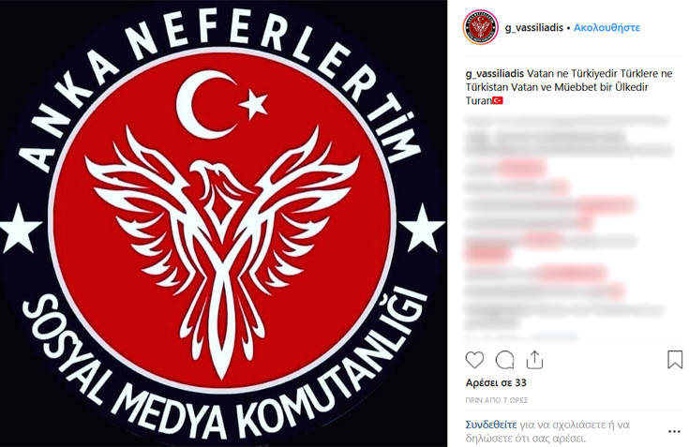This screenshot has width=689, height=447.
Task: Click the crescent moon in the emblem image
Action: (203, 105)
